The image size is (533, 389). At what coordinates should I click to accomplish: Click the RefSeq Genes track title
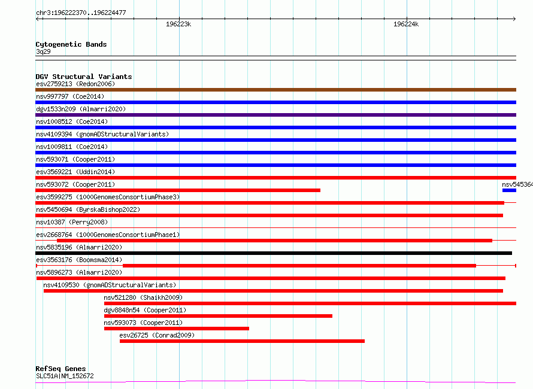point(60,369)
